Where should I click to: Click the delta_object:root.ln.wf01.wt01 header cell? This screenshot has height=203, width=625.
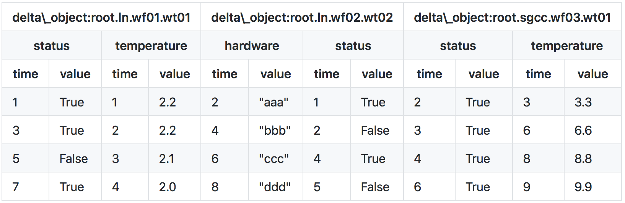(x=101, y=18)
